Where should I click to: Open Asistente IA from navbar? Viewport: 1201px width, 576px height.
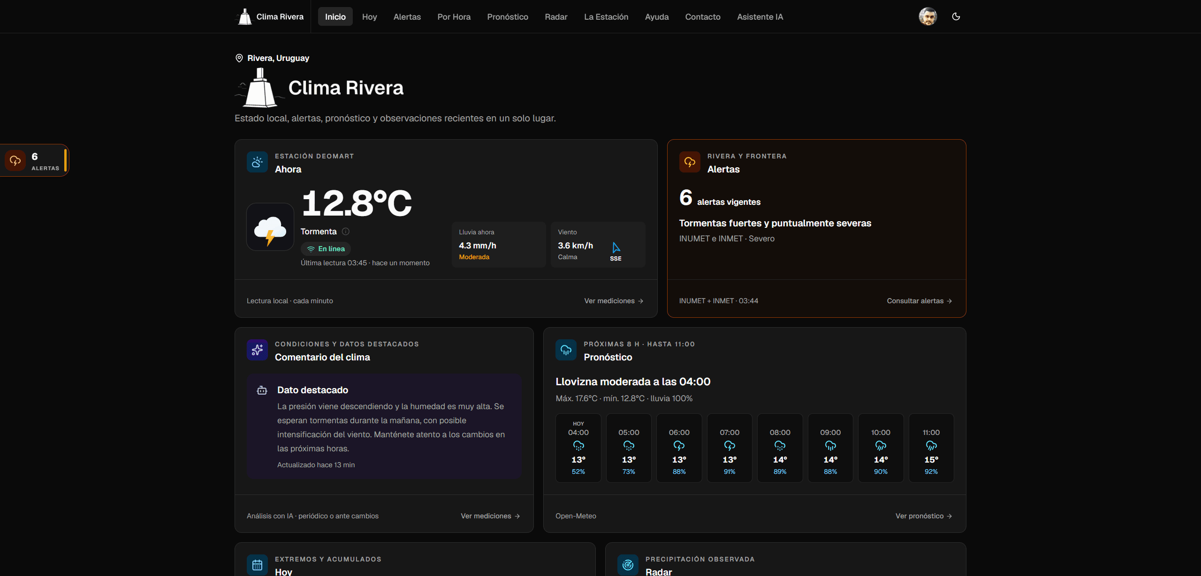[760, 17]
